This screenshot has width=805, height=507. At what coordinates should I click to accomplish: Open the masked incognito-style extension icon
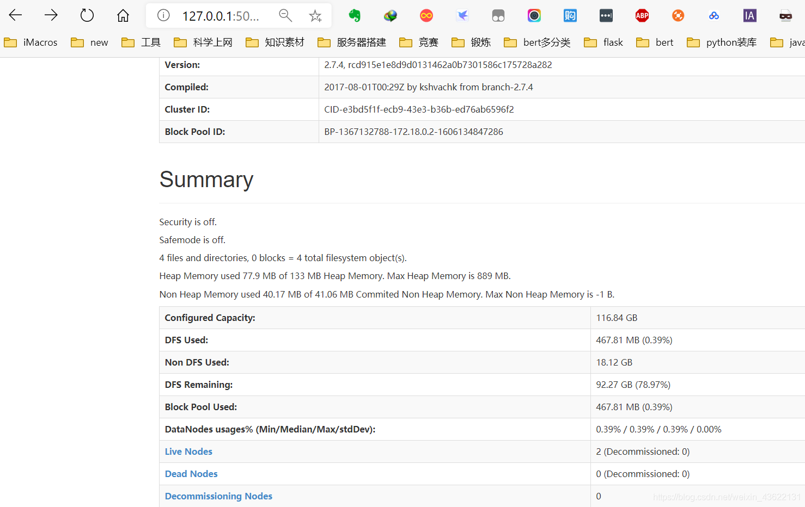pos(786,16)
